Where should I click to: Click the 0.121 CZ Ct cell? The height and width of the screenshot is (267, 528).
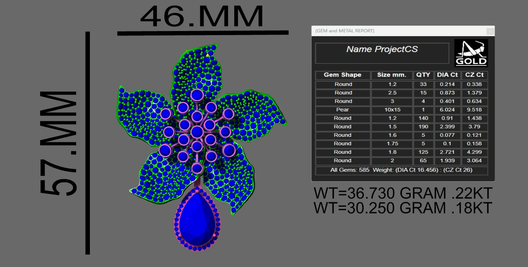[475, 135]
